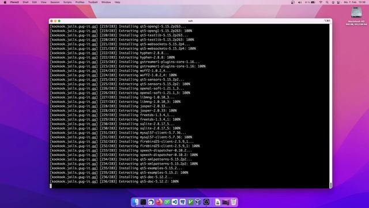Click line 'Installing gstreamer1-plugins-core-1.16...'
The image size is (369, 208).
159,62
